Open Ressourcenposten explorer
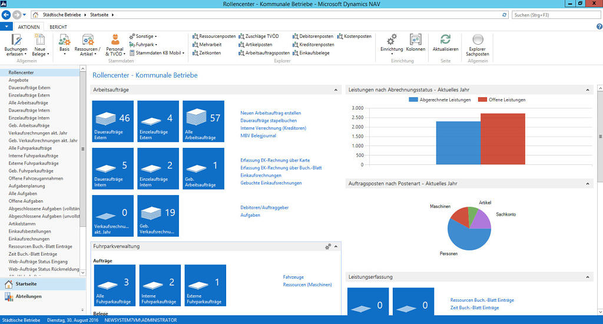Image resolution: width=603 pixels, height=324 pixels. [214, 36]
